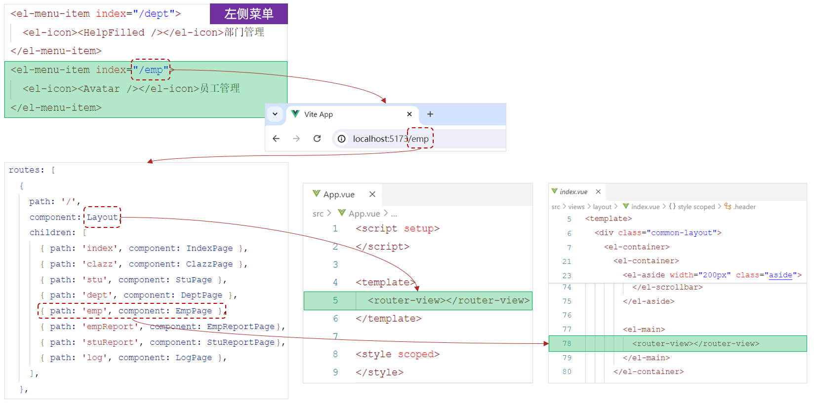The width and height of the screenshot is (814, 403).
Task: Click the views breadcrumb in index.vue editor
Action: point(576,207)
